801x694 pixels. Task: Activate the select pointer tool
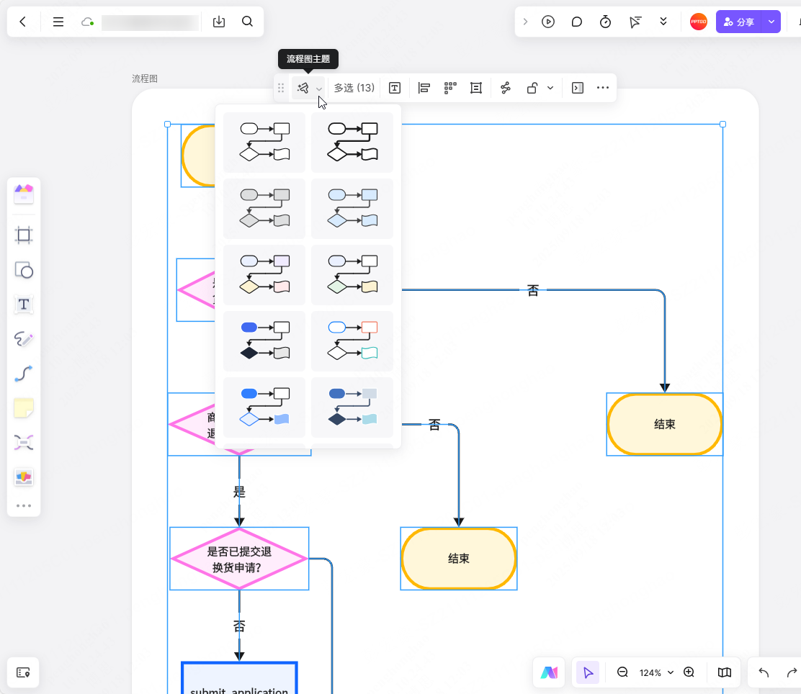(588, 672)
